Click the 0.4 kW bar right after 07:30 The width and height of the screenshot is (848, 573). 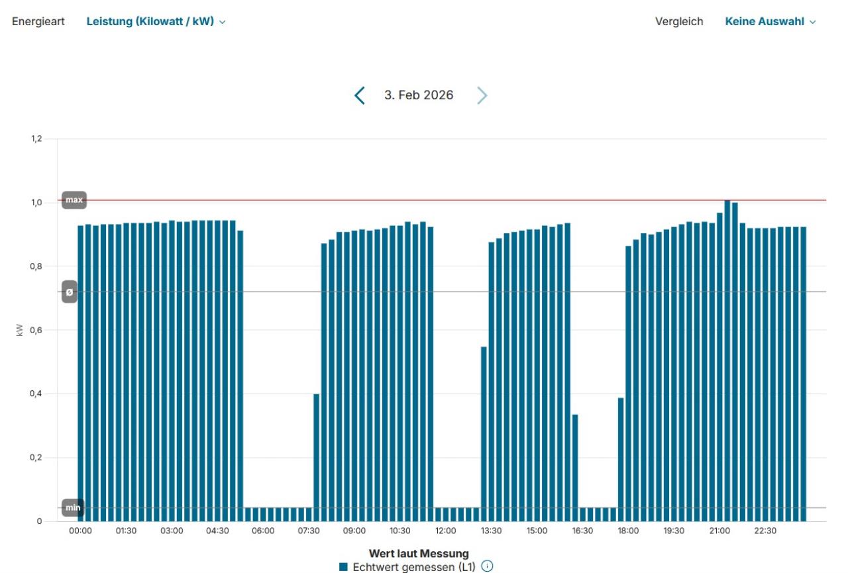tap(317, 457)
